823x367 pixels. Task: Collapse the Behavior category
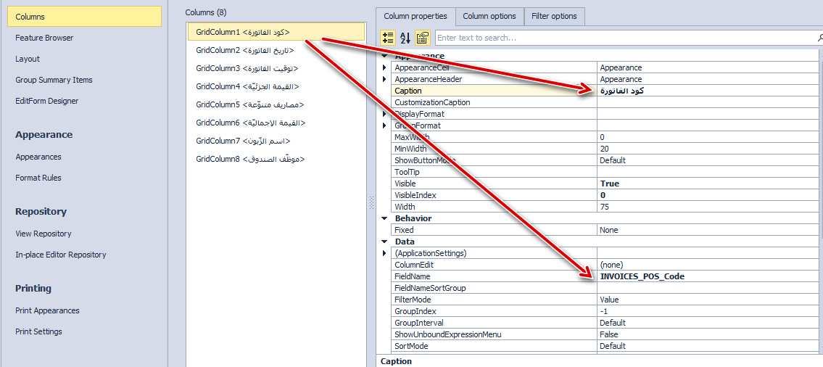pyautogui.click(x=384, y=218)
